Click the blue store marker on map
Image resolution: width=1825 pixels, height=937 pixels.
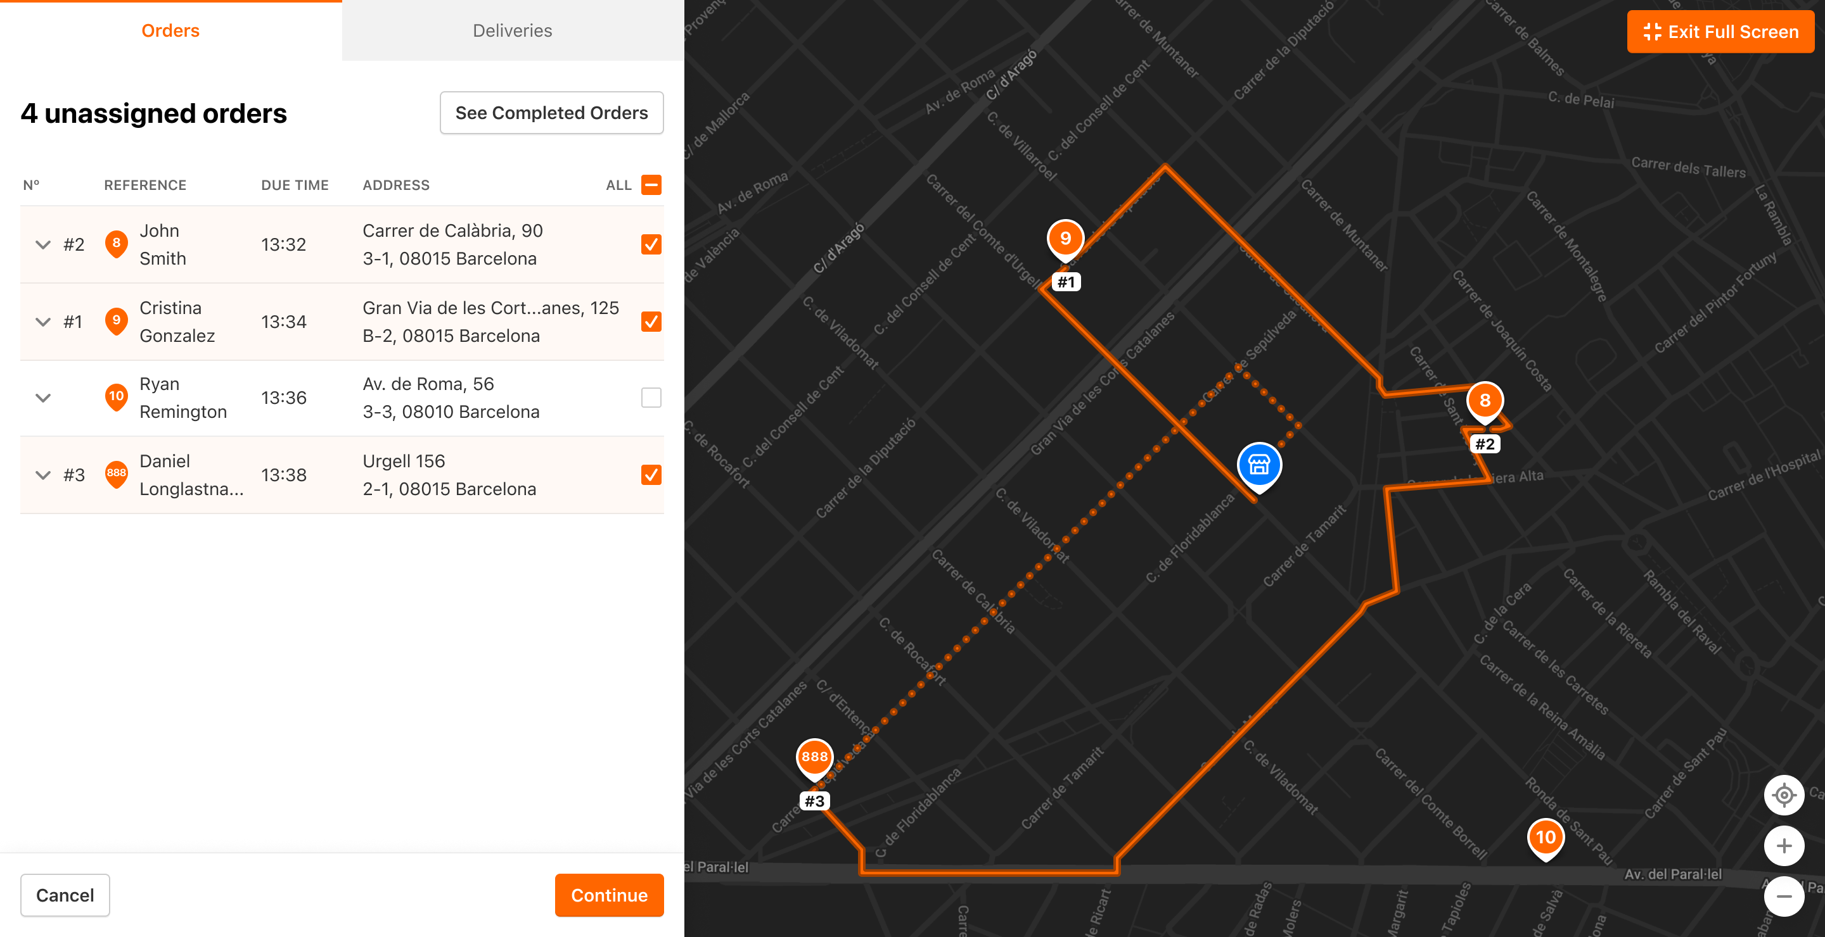pyautogui.click(x=1258, y=465)
